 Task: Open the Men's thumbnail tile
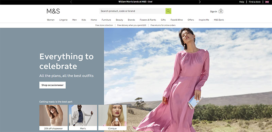coord(83,117)
